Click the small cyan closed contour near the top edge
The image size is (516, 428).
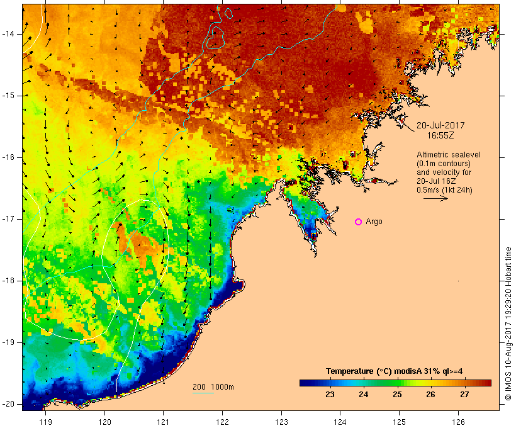pyautogui.click(x=228, y=13)
